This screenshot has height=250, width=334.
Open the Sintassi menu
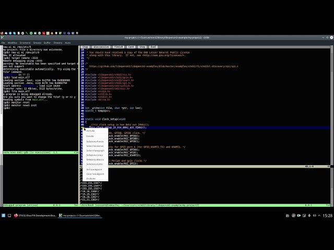point(37,43)
